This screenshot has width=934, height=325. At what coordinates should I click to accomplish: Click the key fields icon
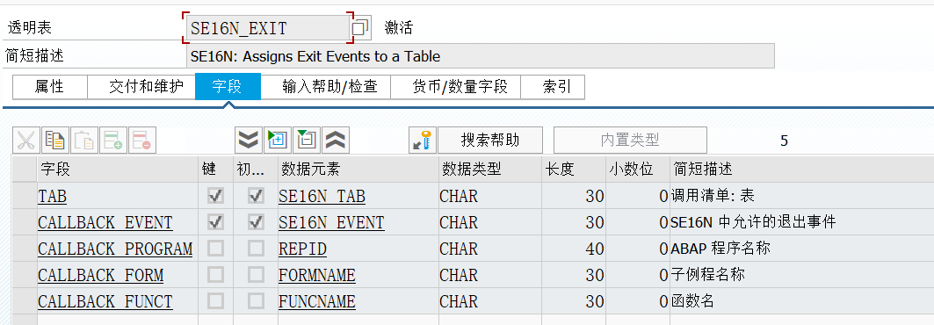[423, 141]
